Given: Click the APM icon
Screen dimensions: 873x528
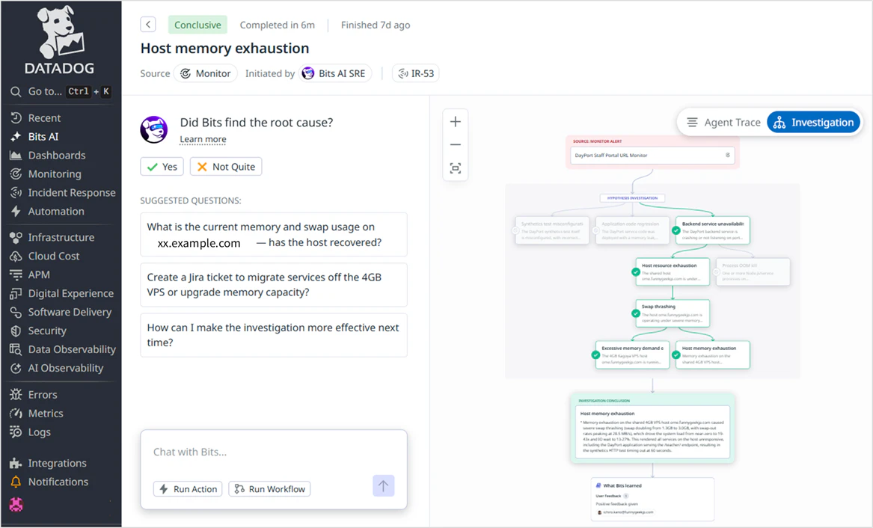Looking at the screenshot, I should click(x=16, y=275).
